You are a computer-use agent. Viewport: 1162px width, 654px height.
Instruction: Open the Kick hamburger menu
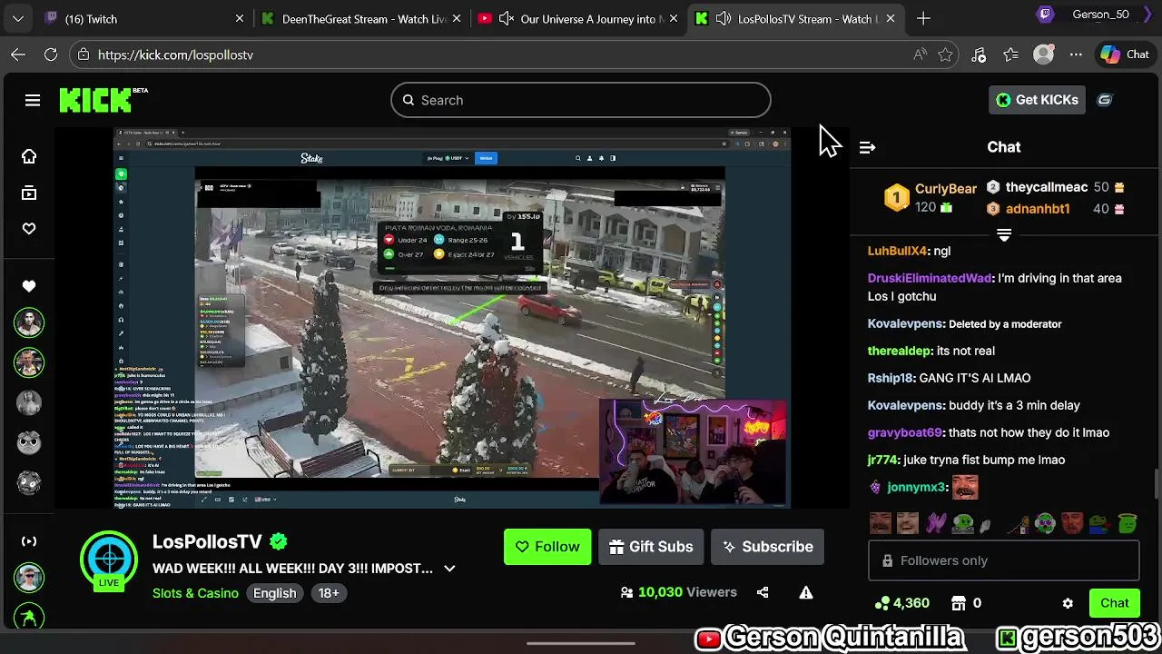33,100
